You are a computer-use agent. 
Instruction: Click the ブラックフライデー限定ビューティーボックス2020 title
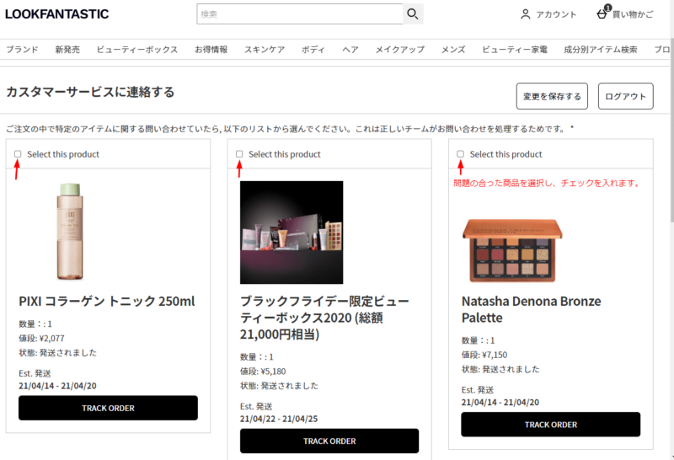coord(324,318)
